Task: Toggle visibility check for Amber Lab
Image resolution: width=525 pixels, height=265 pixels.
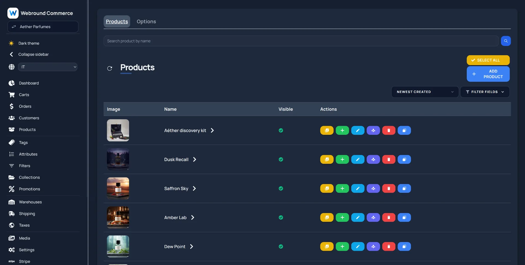Action: (281, 217)
